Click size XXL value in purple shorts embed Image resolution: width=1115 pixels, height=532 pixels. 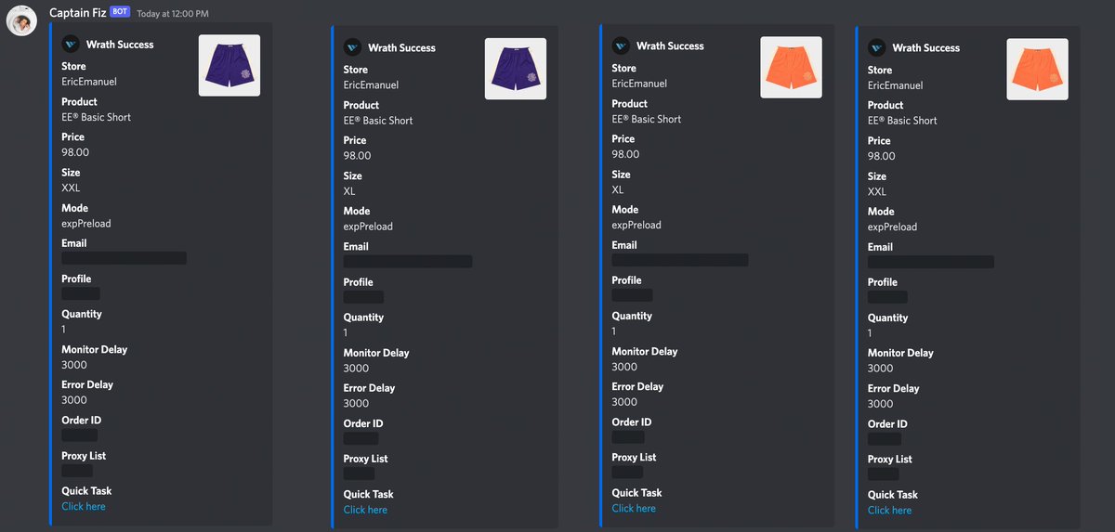pos(71,188)
